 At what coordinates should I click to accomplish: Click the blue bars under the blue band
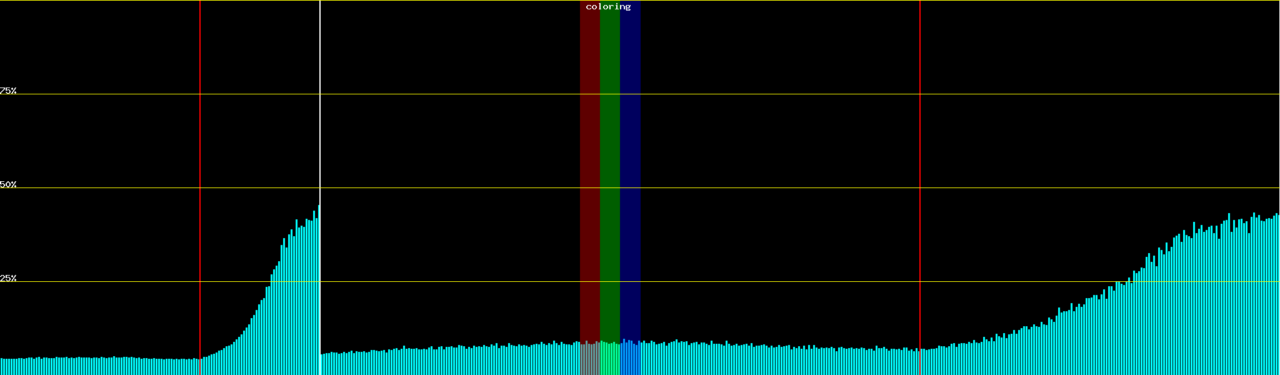tap(630, 359)
